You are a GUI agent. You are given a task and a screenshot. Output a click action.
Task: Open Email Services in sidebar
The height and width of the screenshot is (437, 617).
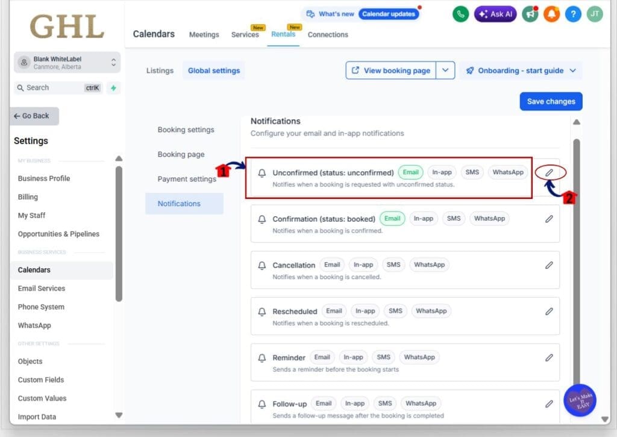42,288
